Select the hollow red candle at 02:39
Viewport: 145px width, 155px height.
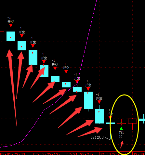[132, 121]
